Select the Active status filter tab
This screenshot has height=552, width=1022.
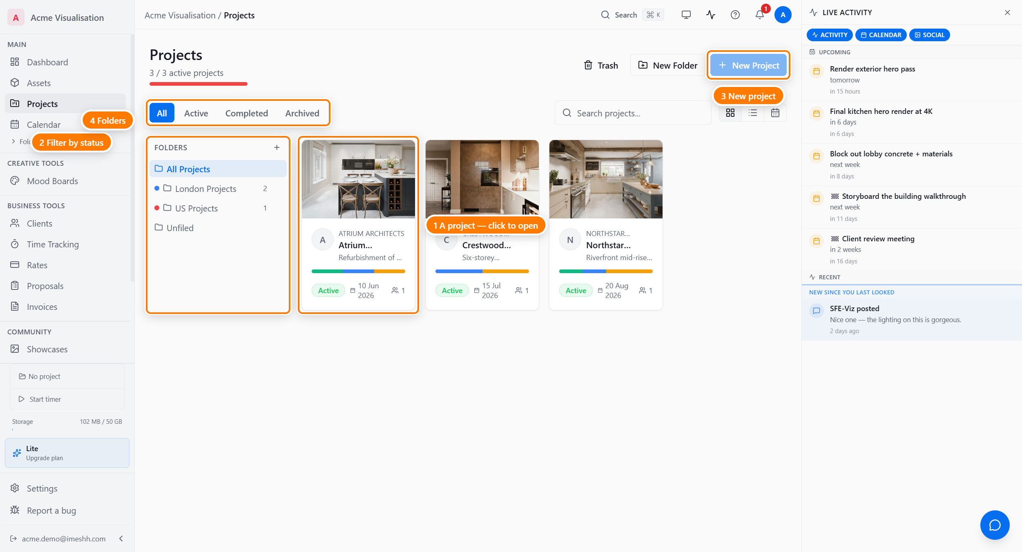pos(196,113)
